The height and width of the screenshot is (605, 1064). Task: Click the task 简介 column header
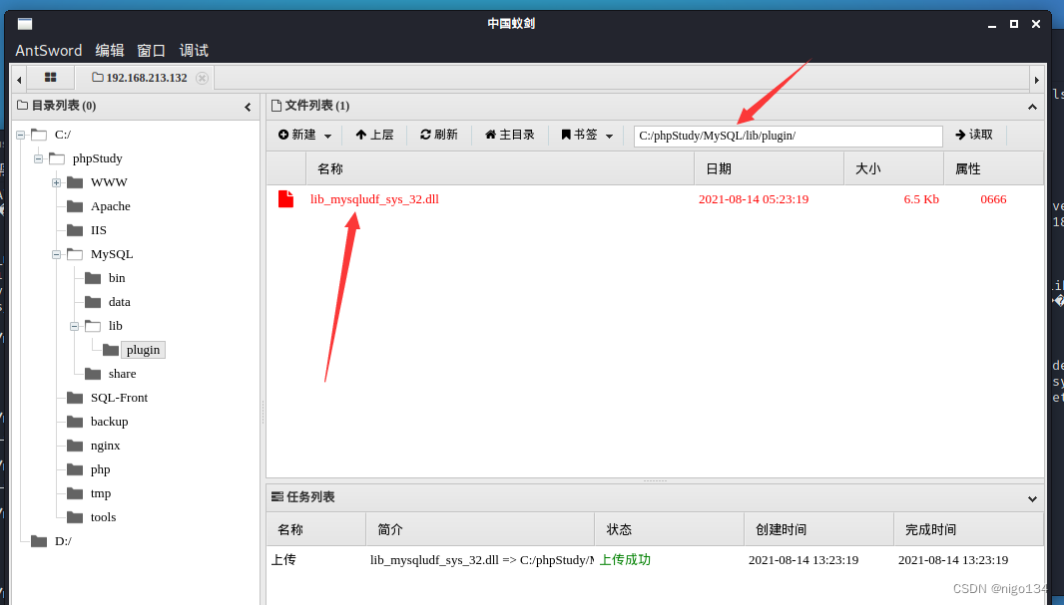point(480,529)
